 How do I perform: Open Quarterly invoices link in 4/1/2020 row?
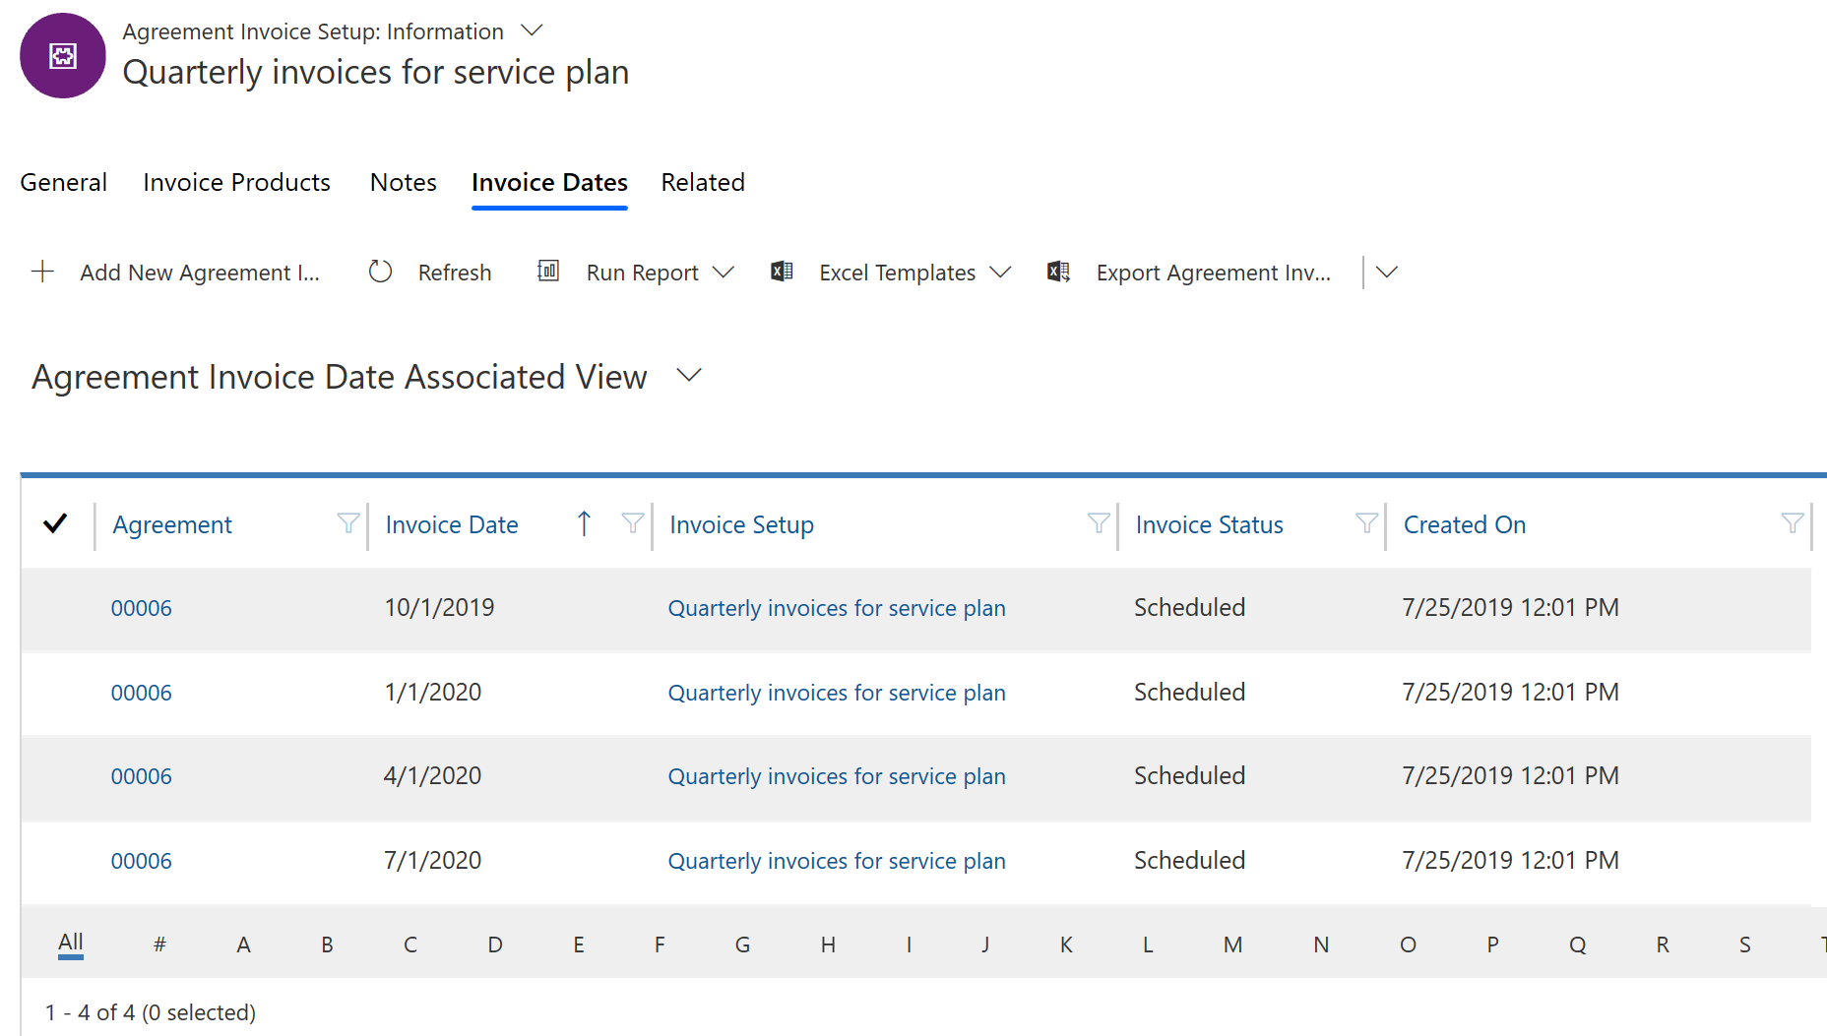(837, 776)
